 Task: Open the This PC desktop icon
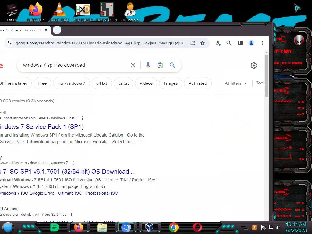click(12, 12)
